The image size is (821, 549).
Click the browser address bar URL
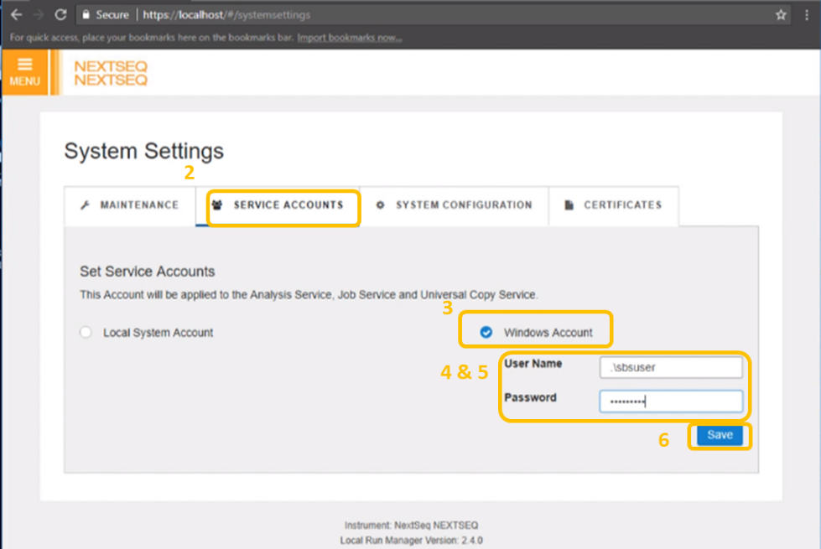[x=226, y=15]
